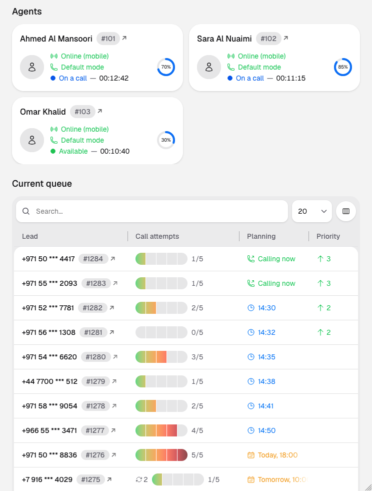Select phone number +966 55 *** 3471
Image resolution: width=372 pixels, height=491 pixels.
click(x=49, y=430)
